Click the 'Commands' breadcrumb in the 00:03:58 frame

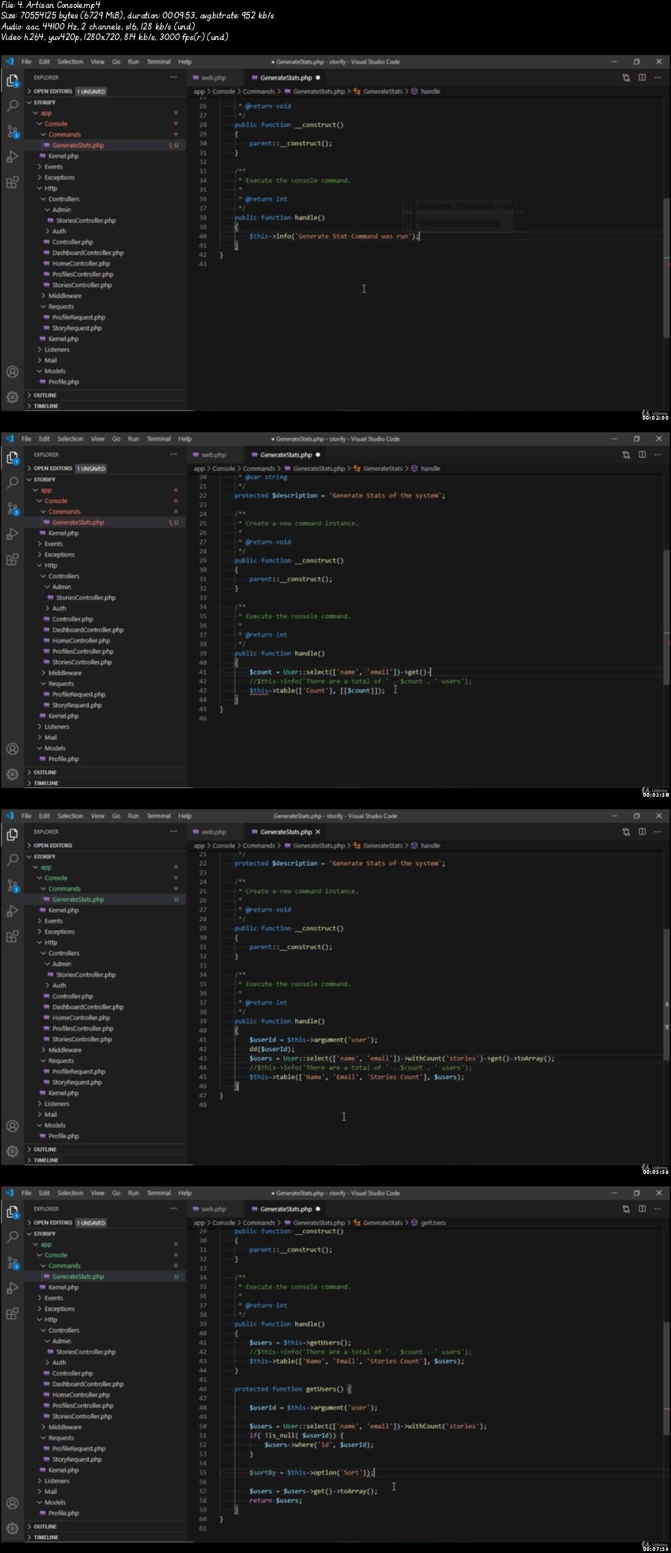pos(259,468)
